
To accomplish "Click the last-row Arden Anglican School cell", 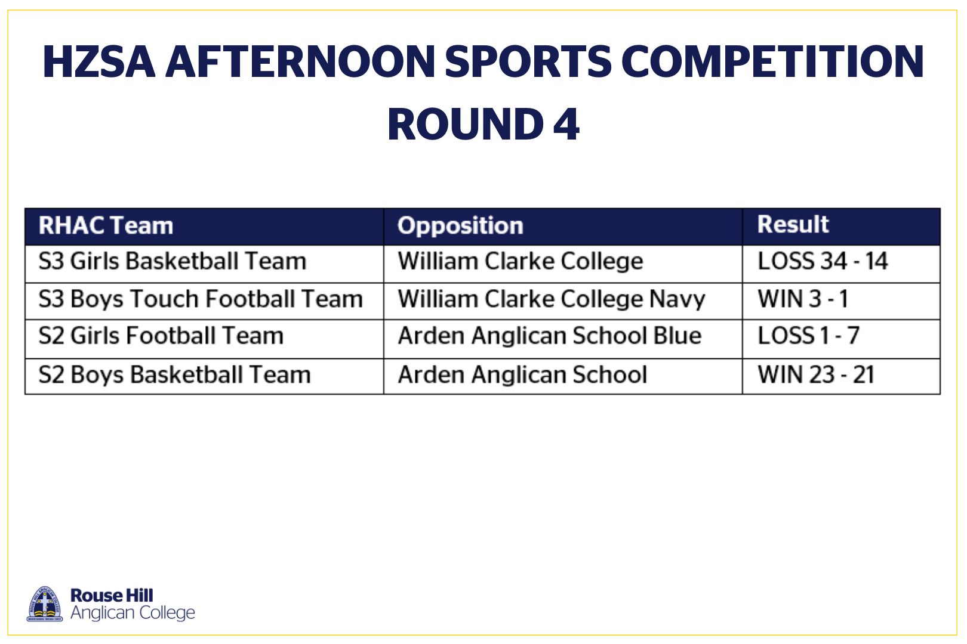I will 563,376.
